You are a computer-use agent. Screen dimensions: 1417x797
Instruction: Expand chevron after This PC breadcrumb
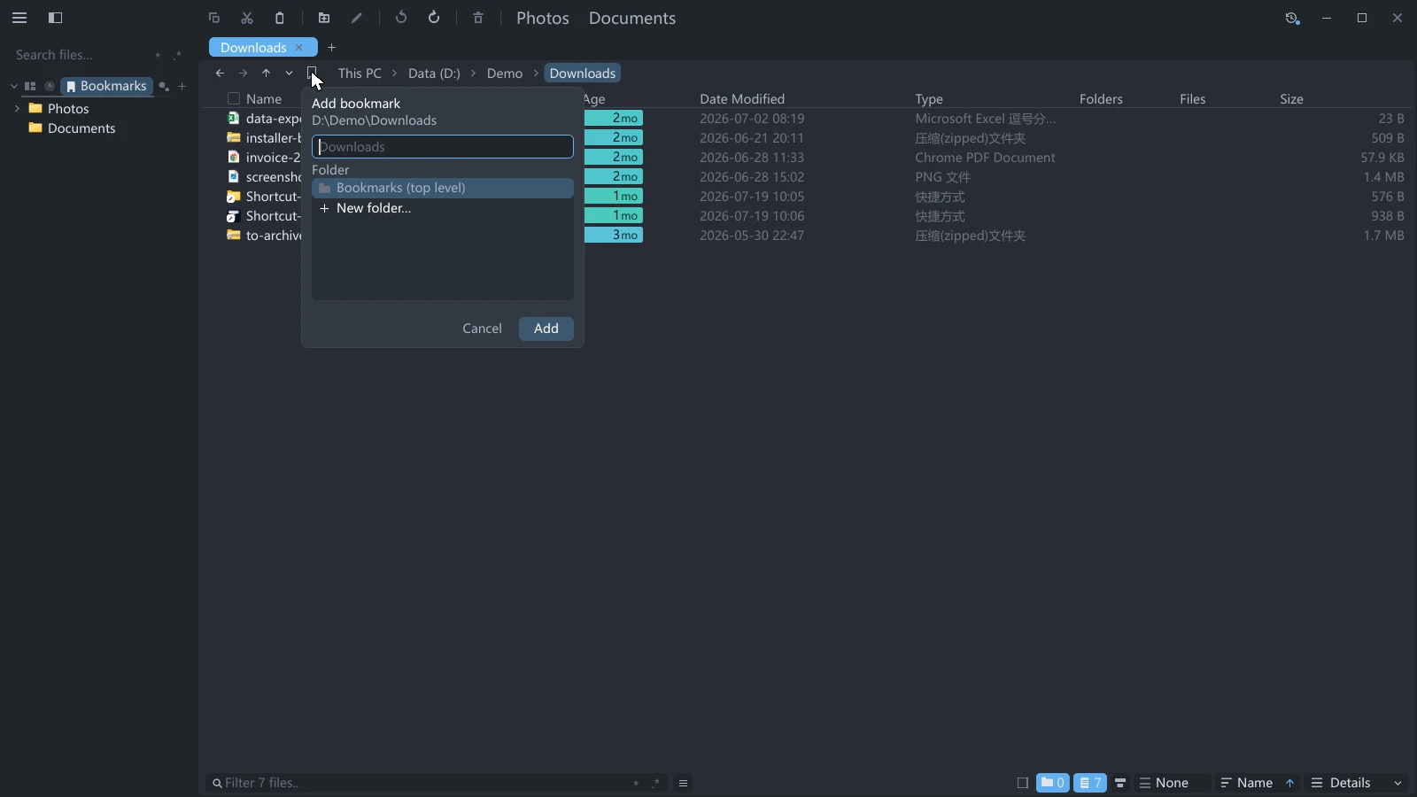395,74
